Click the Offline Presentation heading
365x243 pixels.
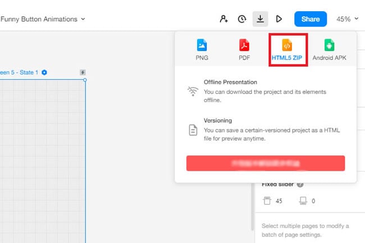(230, 82)
